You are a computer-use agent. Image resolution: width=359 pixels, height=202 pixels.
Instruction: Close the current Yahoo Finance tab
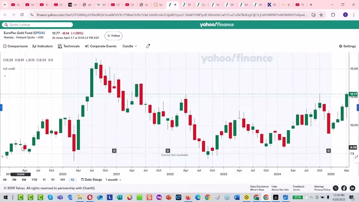pyautogui.click(x=175, y=5)
